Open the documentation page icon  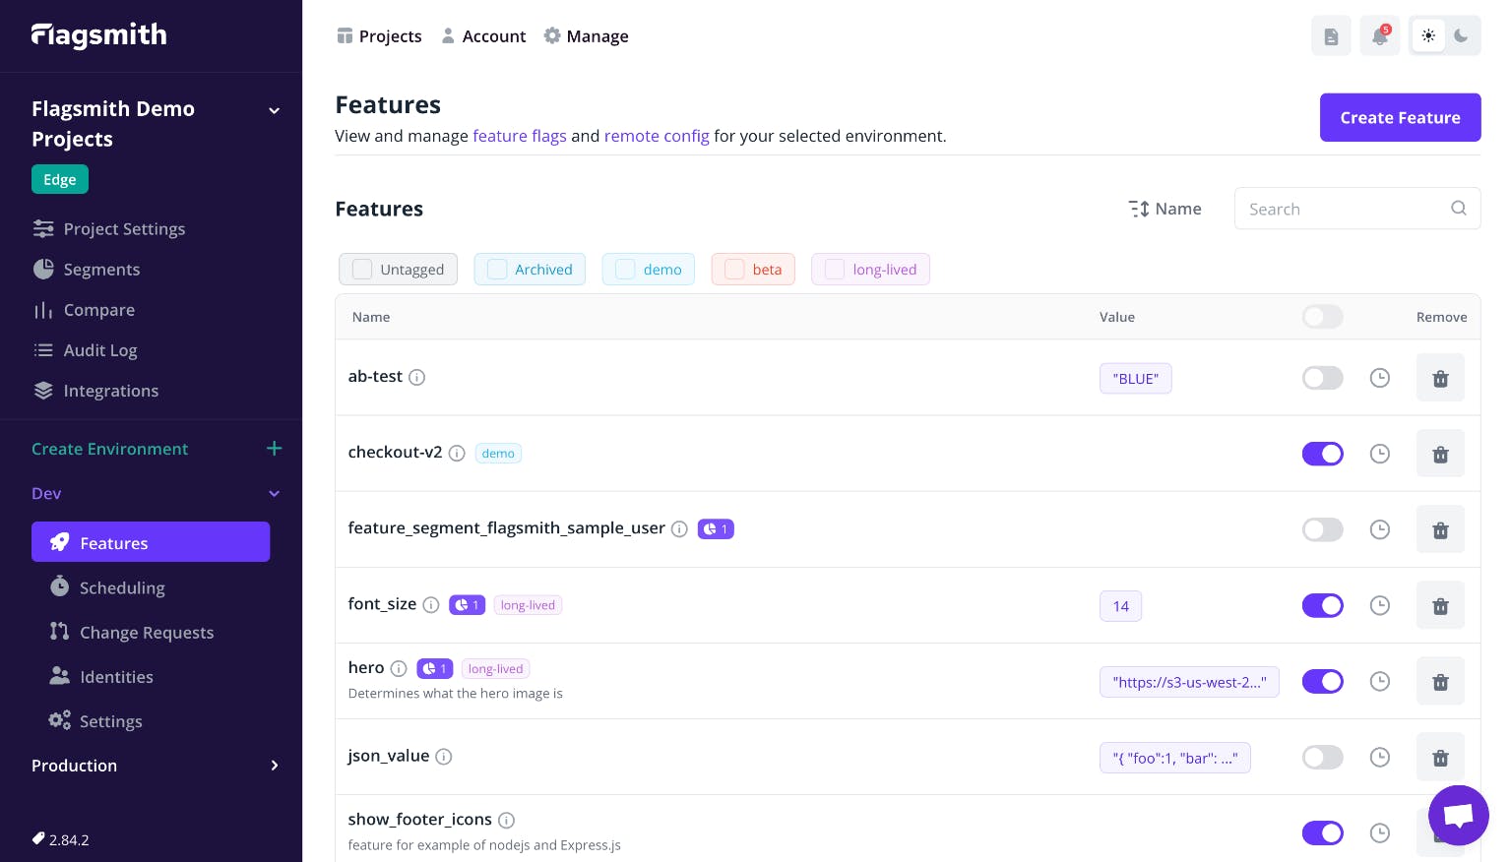click(1331, 36)
